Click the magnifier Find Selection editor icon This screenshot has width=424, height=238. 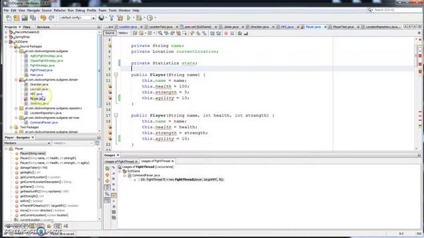pyautogui.click(x=160, y=33)
